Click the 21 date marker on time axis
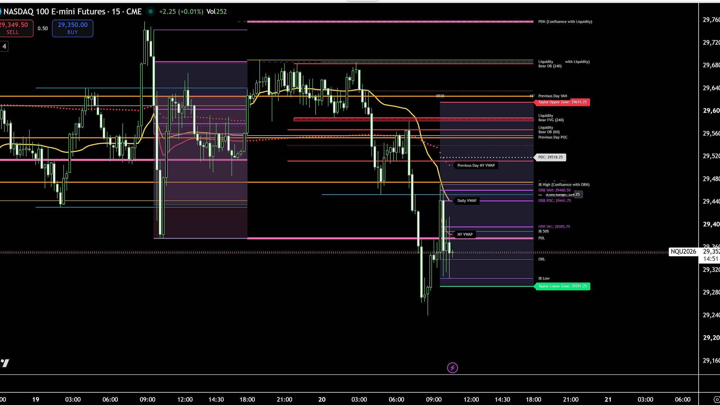This screenshot has width=720, height=405. click(608, 399)
